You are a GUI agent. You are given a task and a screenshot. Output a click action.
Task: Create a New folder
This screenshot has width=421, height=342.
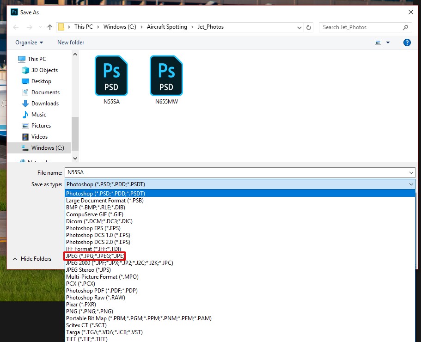pos(71,43)
